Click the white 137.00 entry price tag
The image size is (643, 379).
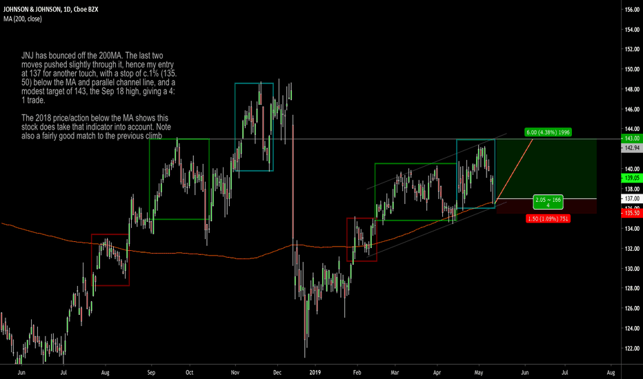click(632, 198)
